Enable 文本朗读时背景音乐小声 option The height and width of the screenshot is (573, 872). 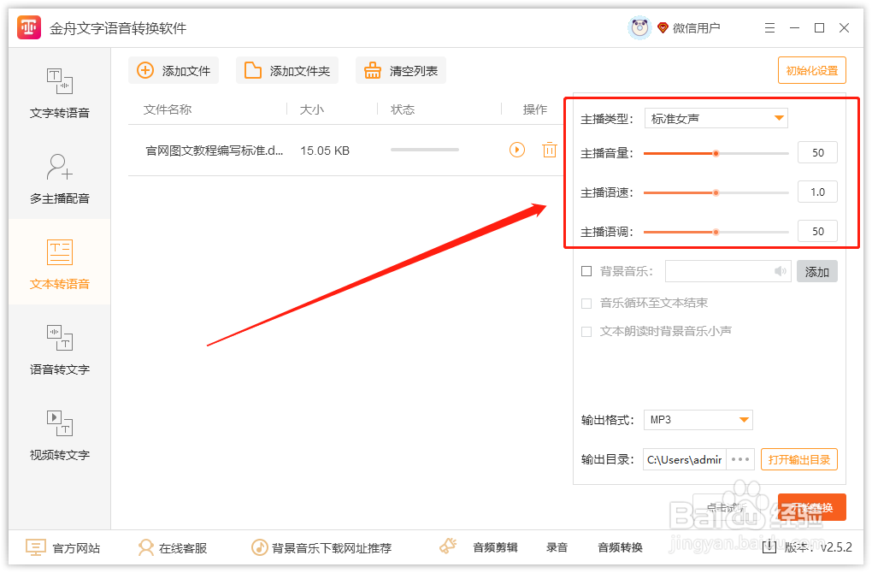(587, 333)
